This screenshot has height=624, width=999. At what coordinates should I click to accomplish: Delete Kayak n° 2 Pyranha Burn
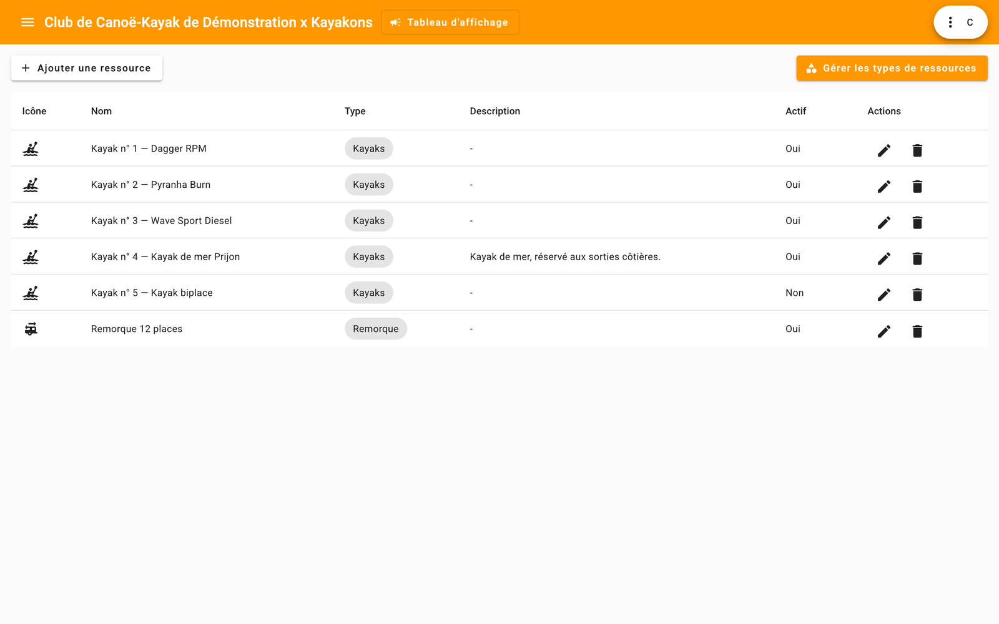[x=917, y=186]
